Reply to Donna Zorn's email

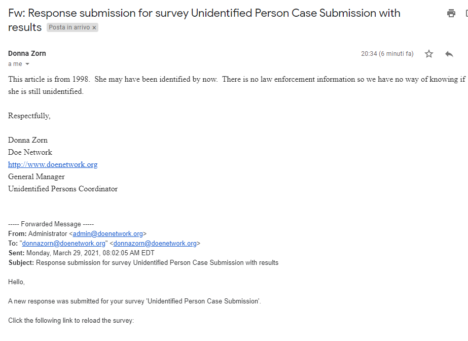tap(449, 54)
